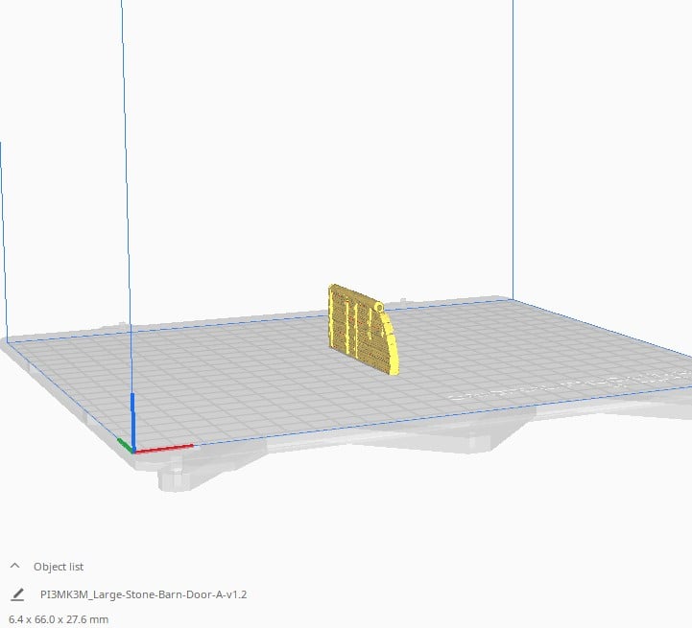Select the PI3MK3M_Large-Stone-Barn-Door-A-v1.2 job name
The width and height of the screenshot is (692, 628).
tap(143, 594)
